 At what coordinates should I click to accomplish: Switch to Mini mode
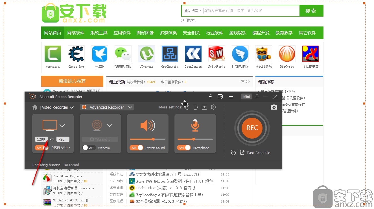tap(247, 97)
